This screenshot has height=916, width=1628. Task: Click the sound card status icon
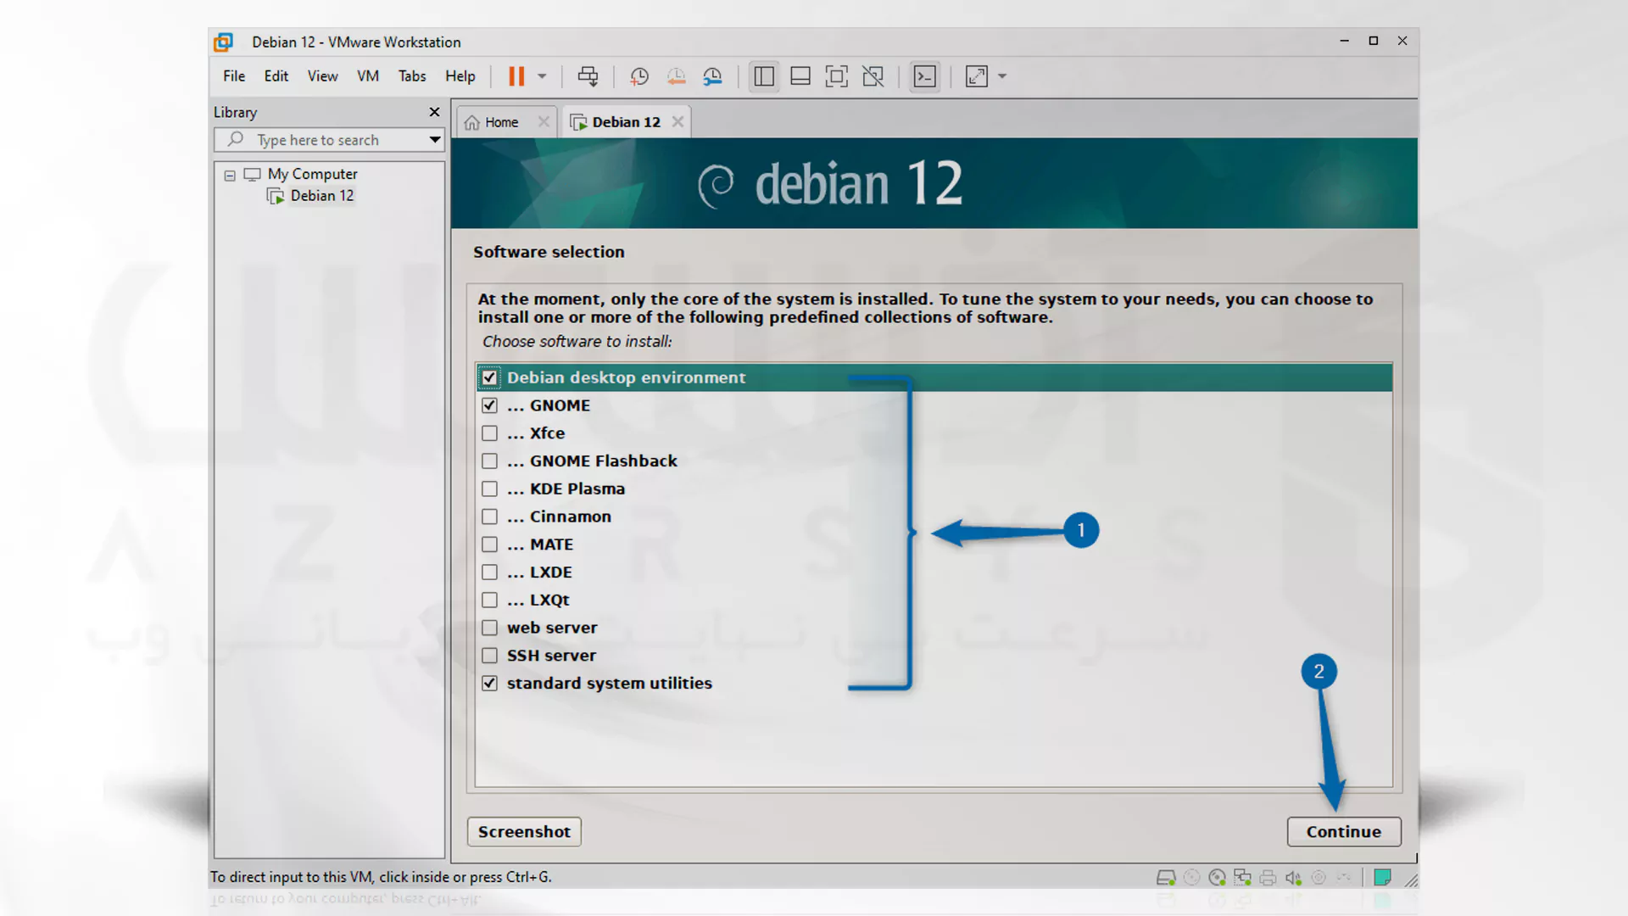click(1293, 878)
